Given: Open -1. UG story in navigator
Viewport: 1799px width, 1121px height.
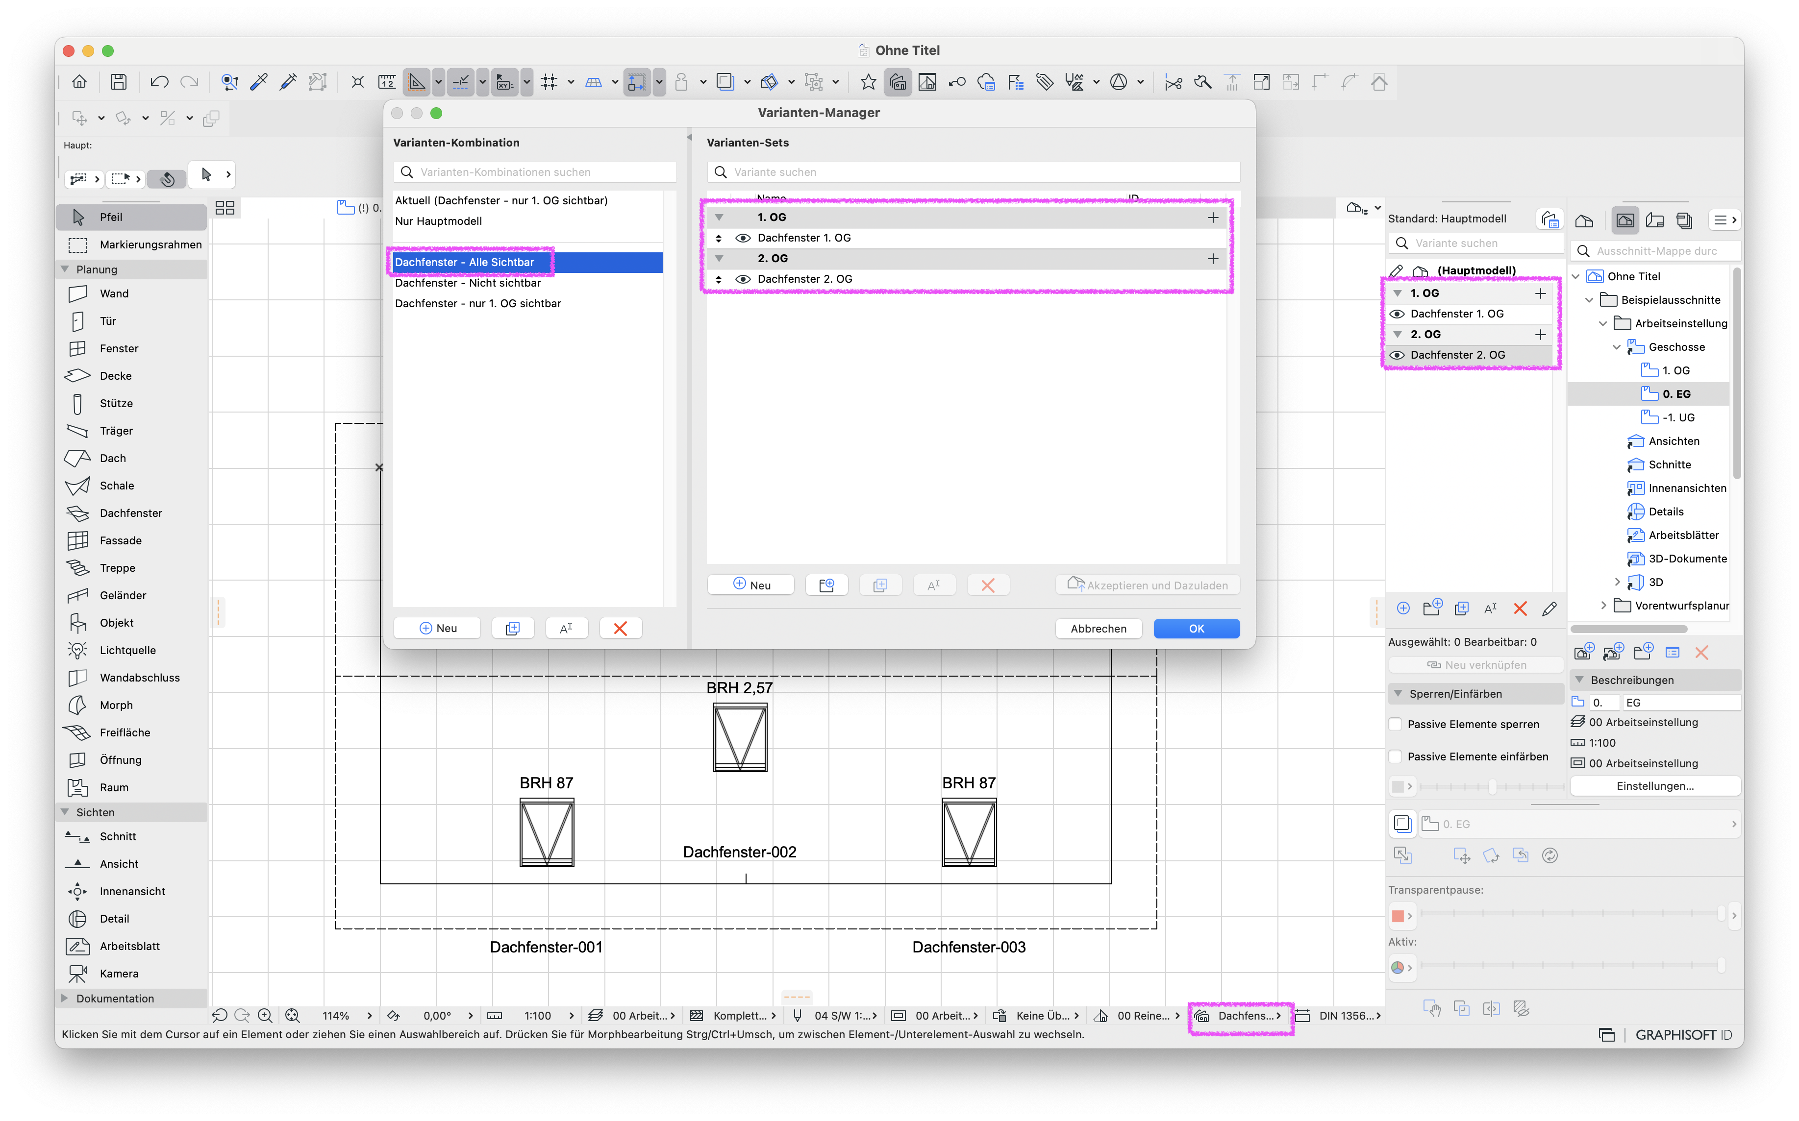Looking at the screenshot, I should point(1677,418).
